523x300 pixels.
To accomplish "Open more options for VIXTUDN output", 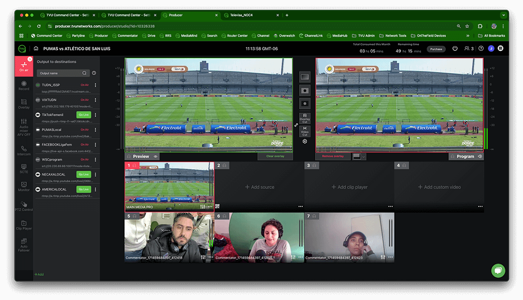I will (x=95, y=100).
